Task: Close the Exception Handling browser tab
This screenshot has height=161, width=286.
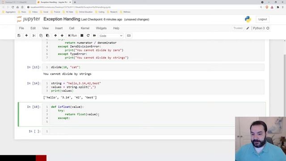Action: coord(70,2)
